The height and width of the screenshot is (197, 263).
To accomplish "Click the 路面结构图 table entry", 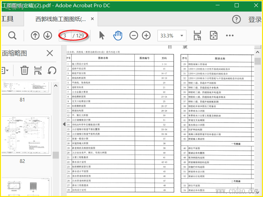I will [x=78, y=111].
